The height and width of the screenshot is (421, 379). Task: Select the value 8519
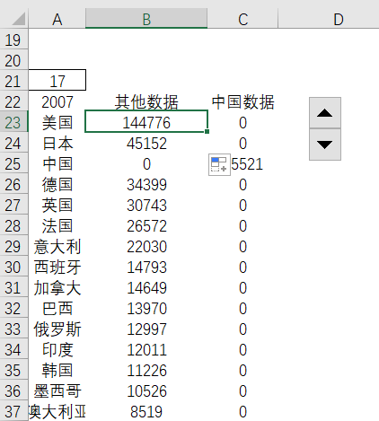point(146,411)
